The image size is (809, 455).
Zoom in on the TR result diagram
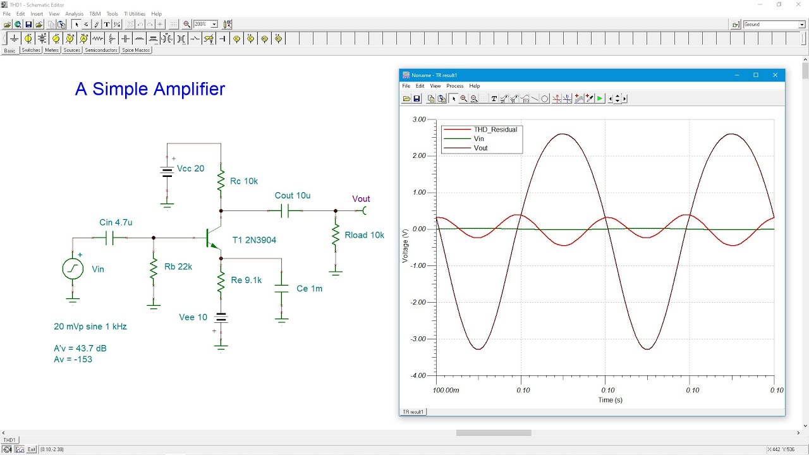point(463,99)
